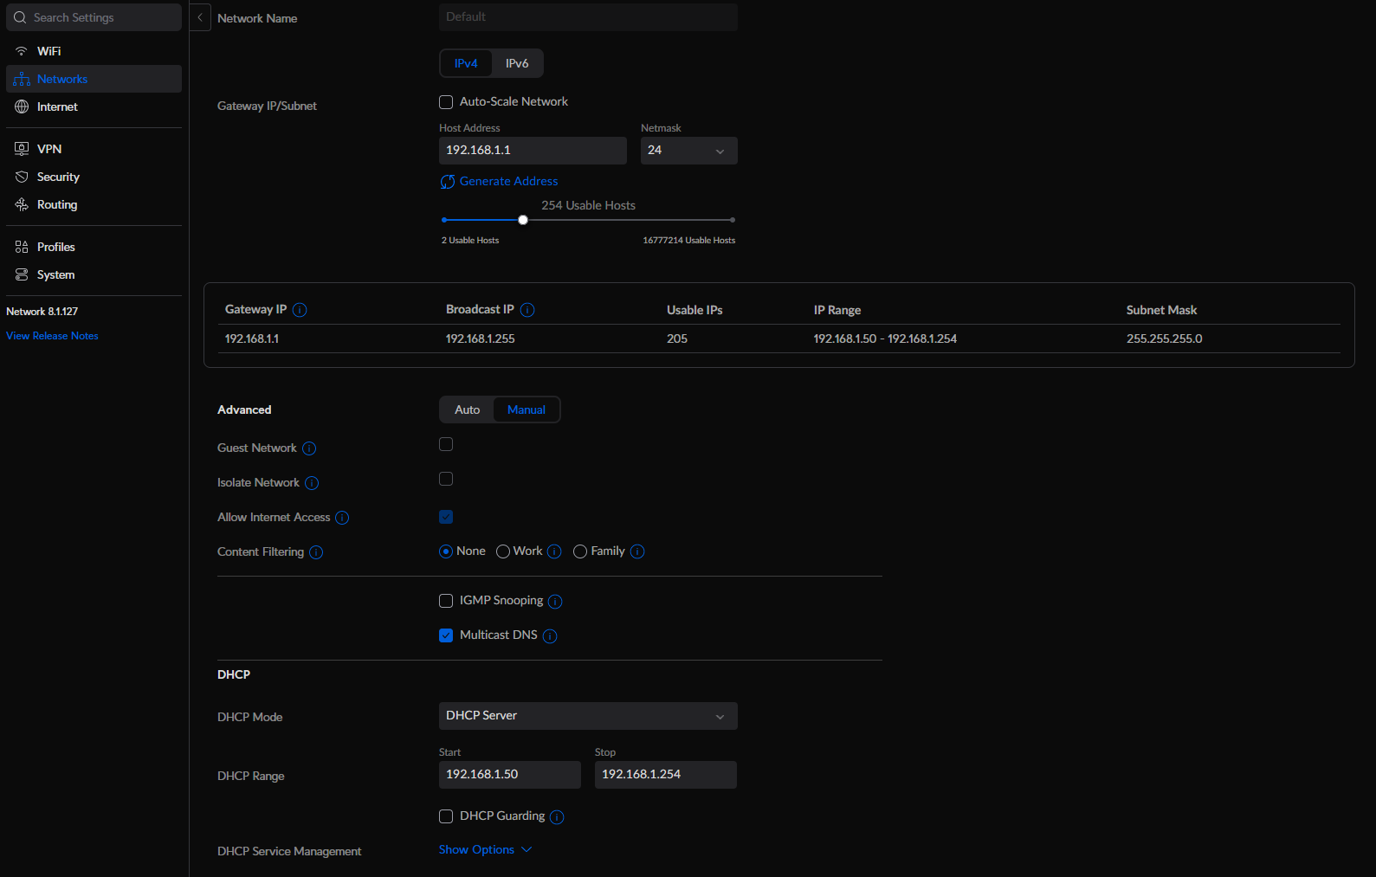Click the Routing sidebar icon

[22, 204]
